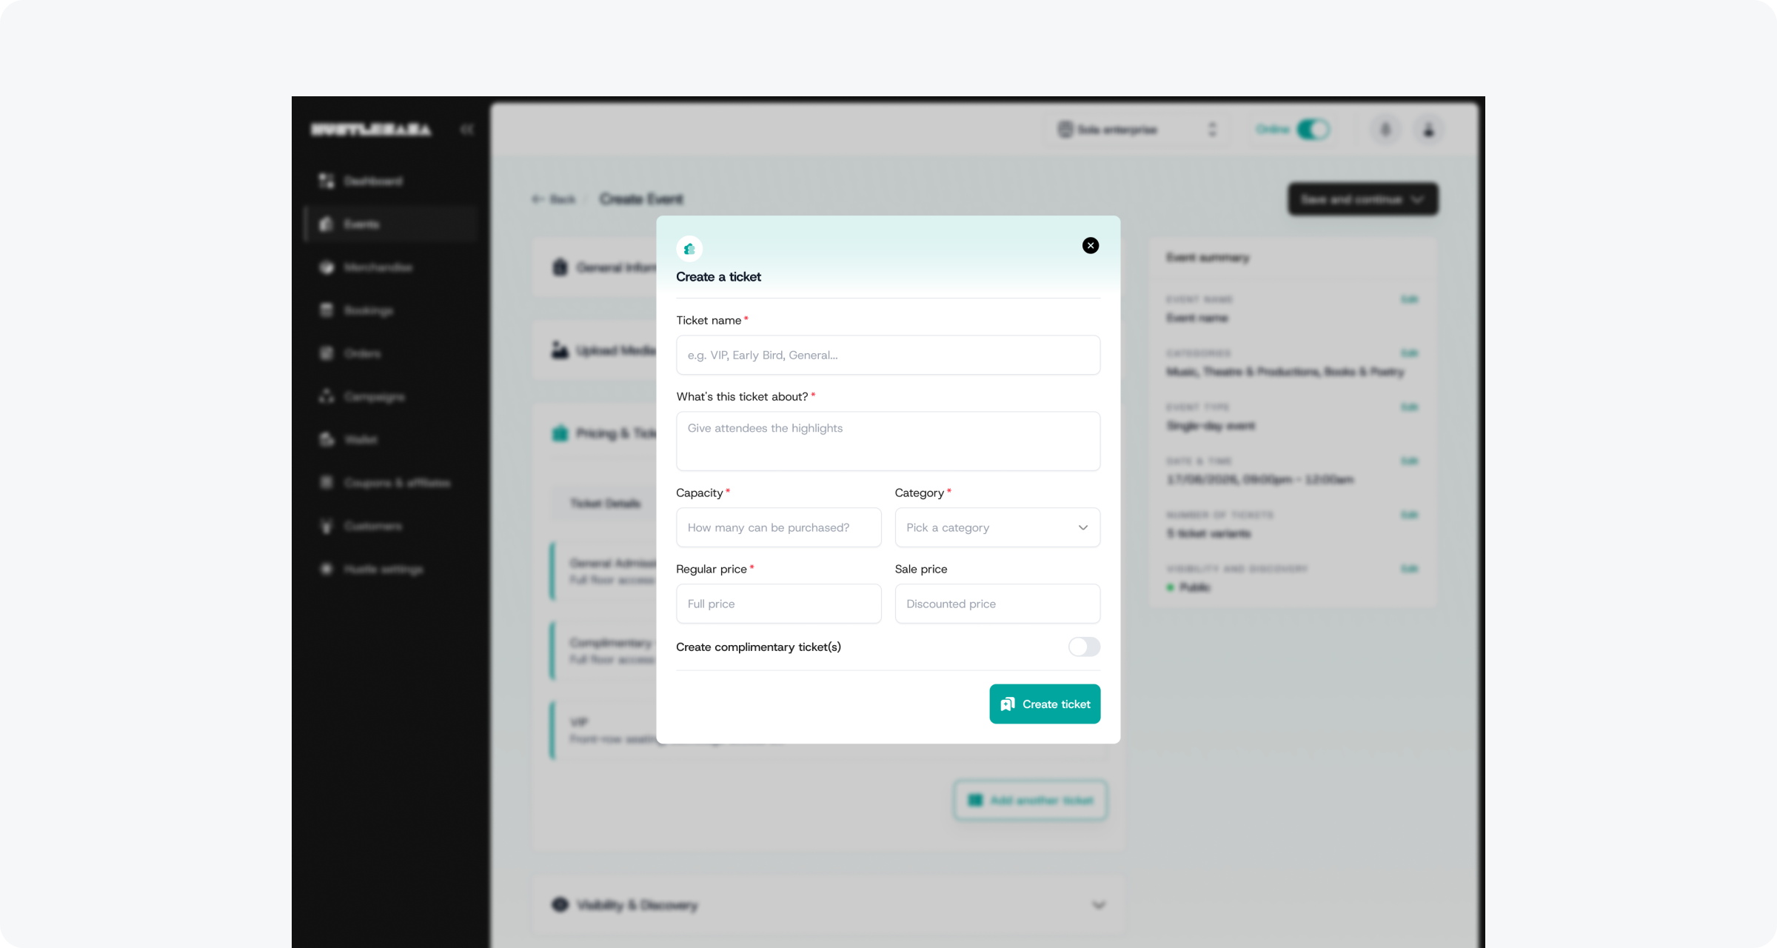Click the Customers sidebar icon
The width and height of the screenshot is (1777, 948).
pyautogui.click(x=327, y=526)
